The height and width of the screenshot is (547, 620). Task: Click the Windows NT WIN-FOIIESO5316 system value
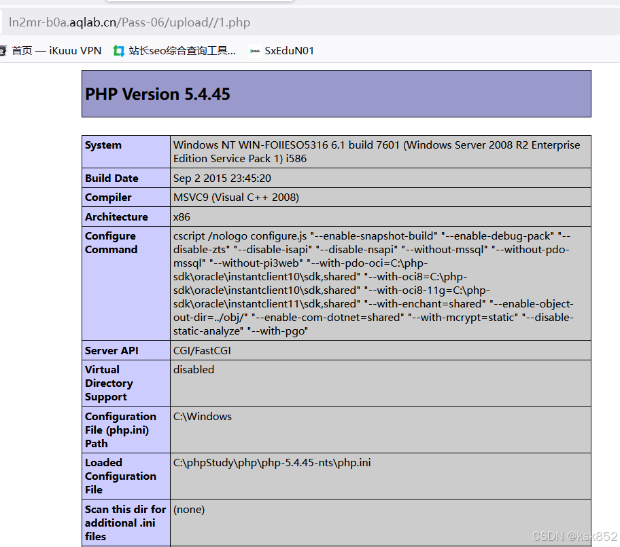tap(377, 151)
